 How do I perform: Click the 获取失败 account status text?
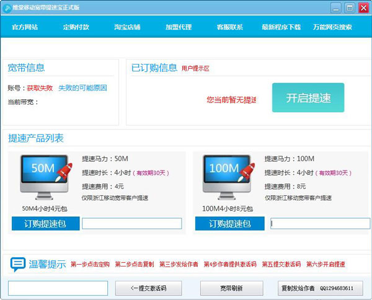click(x=40, y=88)
